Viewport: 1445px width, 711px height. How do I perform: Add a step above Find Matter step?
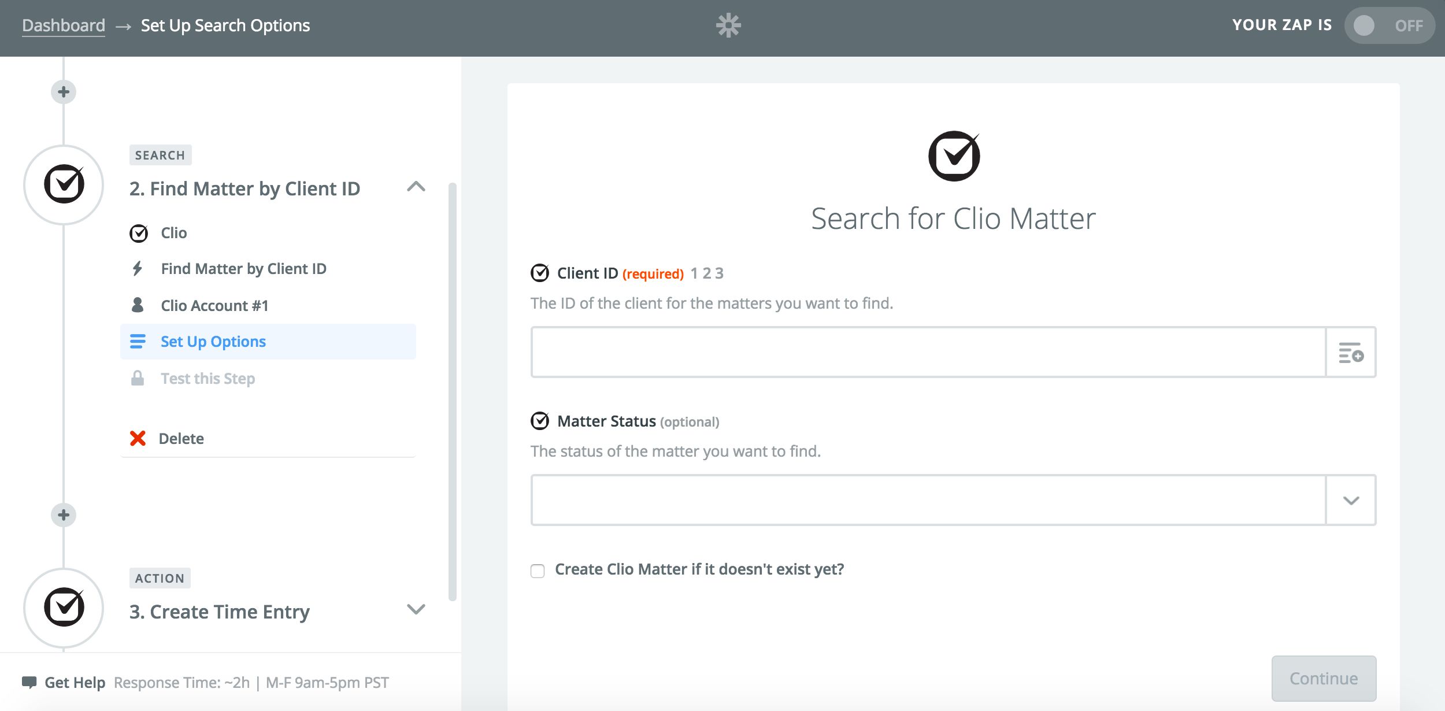point(64,92)
